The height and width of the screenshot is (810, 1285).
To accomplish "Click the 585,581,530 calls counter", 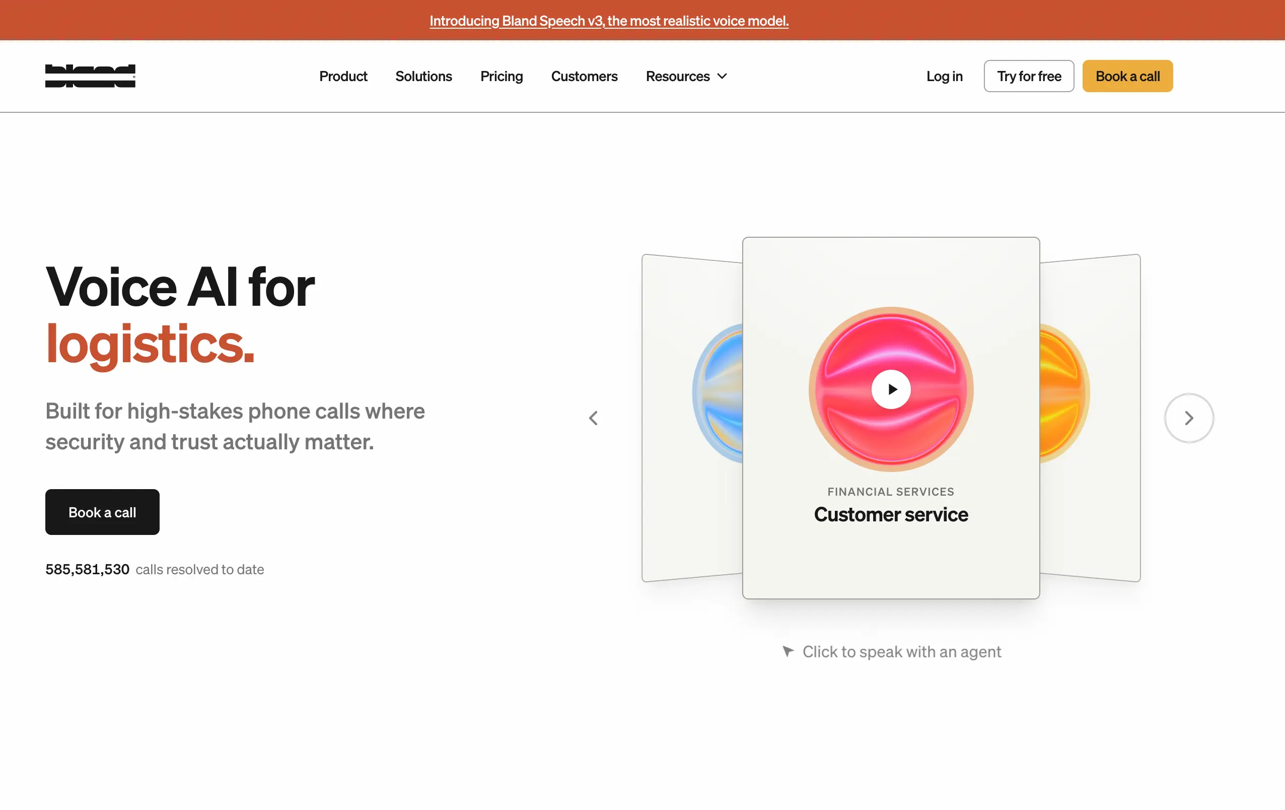I will point(88,569).
